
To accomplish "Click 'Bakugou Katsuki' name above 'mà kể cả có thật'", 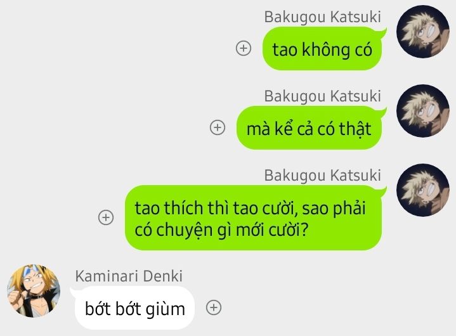I will (x=323, y=96).
